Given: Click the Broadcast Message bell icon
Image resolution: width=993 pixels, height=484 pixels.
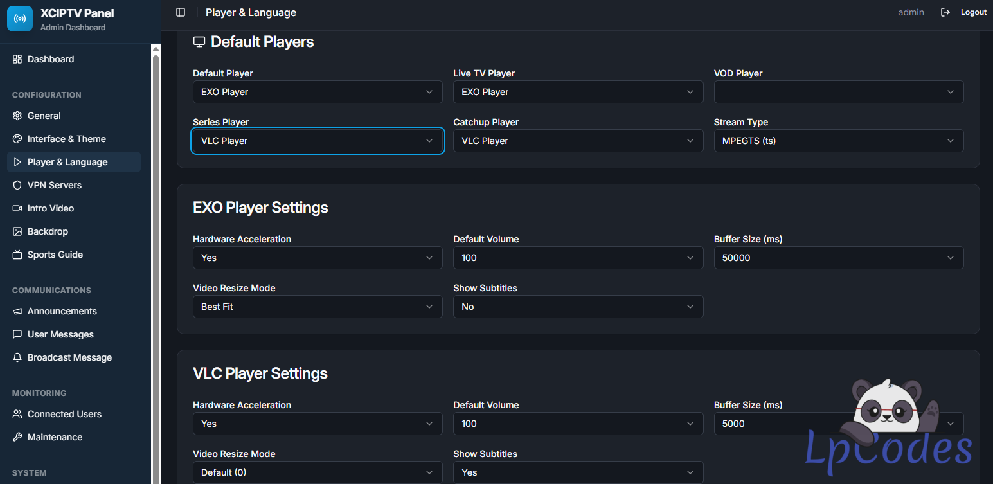Looking at the screenshot, I should (x=17, y=357).
